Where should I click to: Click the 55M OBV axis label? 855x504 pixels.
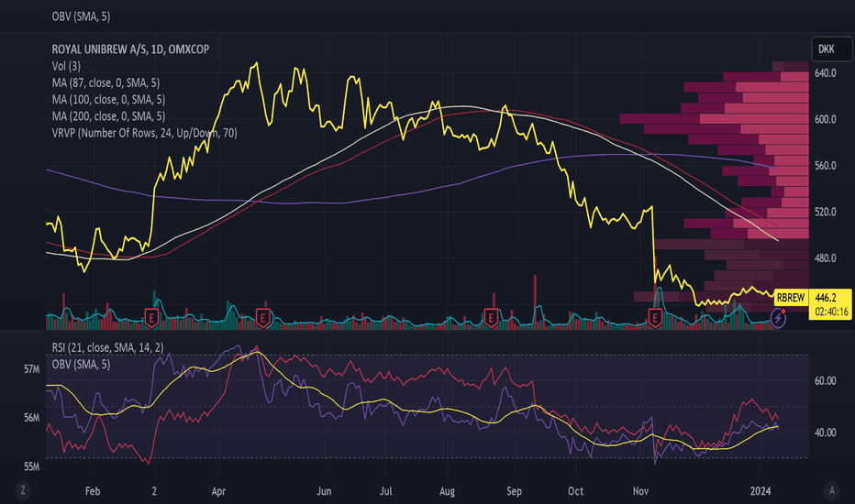coord(31,467)
